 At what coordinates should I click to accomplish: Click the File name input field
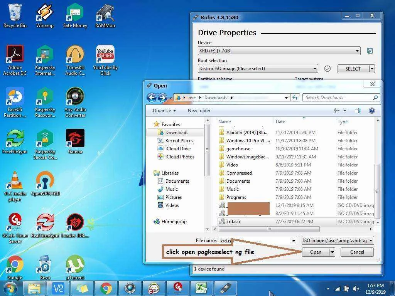click(255, 240)
